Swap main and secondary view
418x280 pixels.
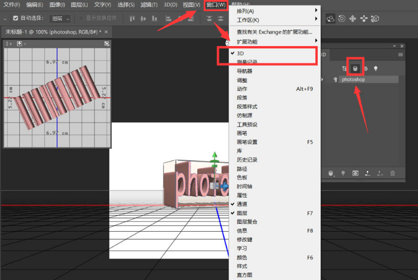[x=107, y=44]
